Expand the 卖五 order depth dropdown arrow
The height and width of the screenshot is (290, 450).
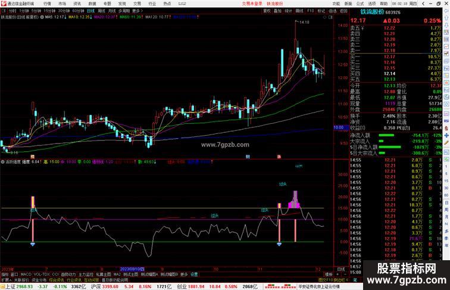point(363,28)
